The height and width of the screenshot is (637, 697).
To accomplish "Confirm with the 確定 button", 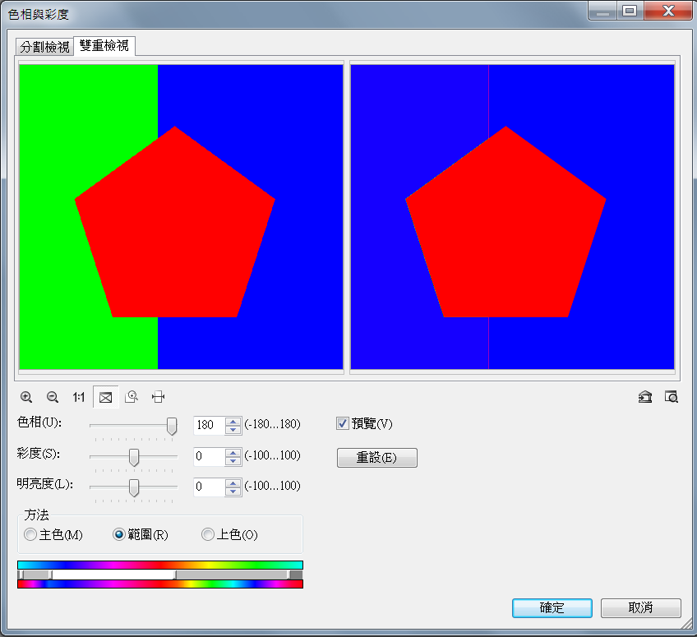I will pyautogui.click(x=552, y=607).
